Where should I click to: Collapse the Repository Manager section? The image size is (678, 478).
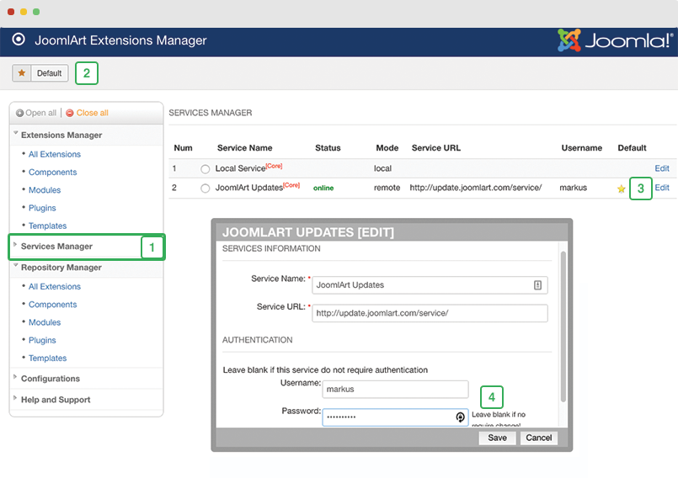pyautogui.click(x=15, y=265)
